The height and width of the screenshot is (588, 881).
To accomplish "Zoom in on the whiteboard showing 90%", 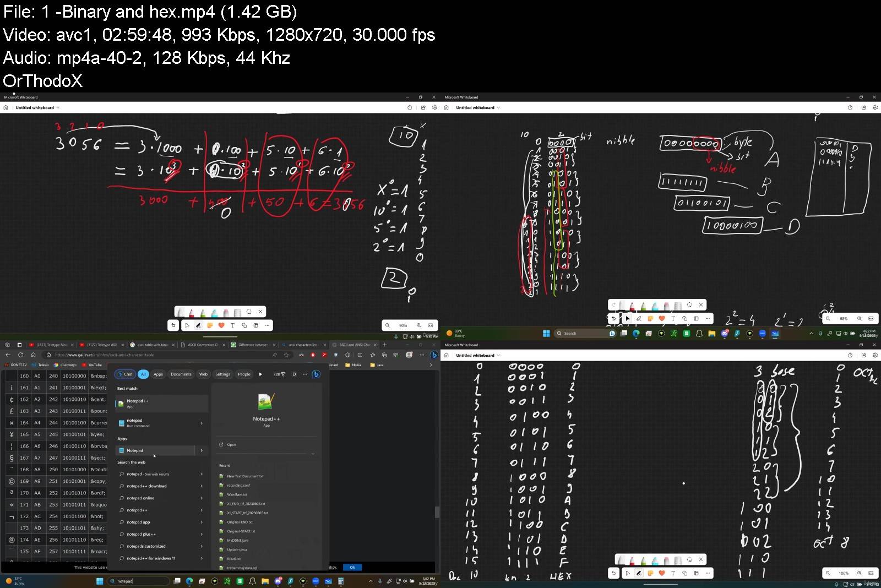I will pos(419,325).
